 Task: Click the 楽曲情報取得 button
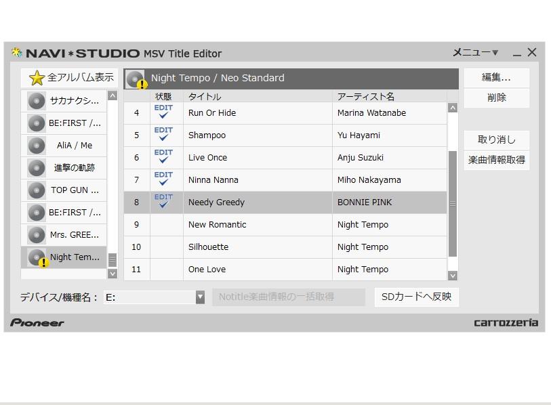pos(496,161)
